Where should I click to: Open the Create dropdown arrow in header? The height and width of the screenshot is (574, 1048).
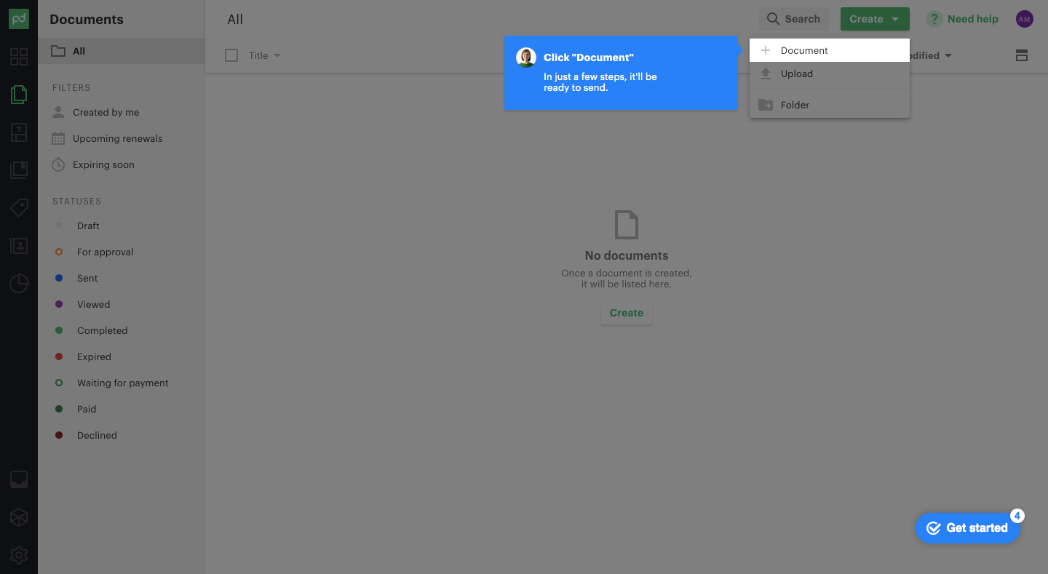pos(895,19)
